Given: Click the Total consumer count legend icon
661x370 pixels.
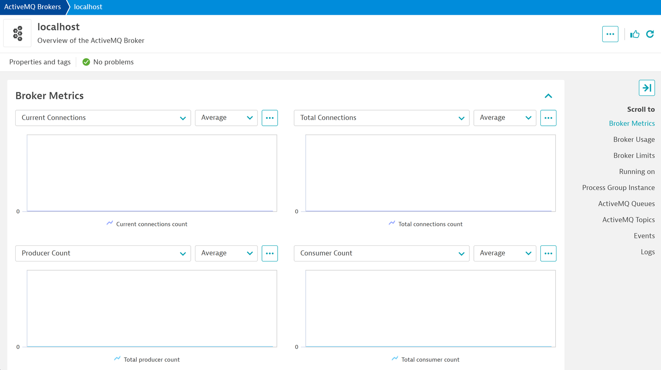Looking at the screenshot, I should point(395,359).
